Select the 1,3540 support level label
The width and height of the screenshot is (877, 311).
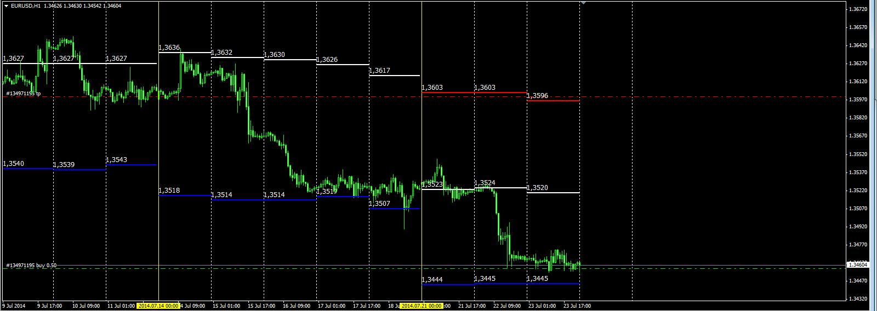[14, 164]
